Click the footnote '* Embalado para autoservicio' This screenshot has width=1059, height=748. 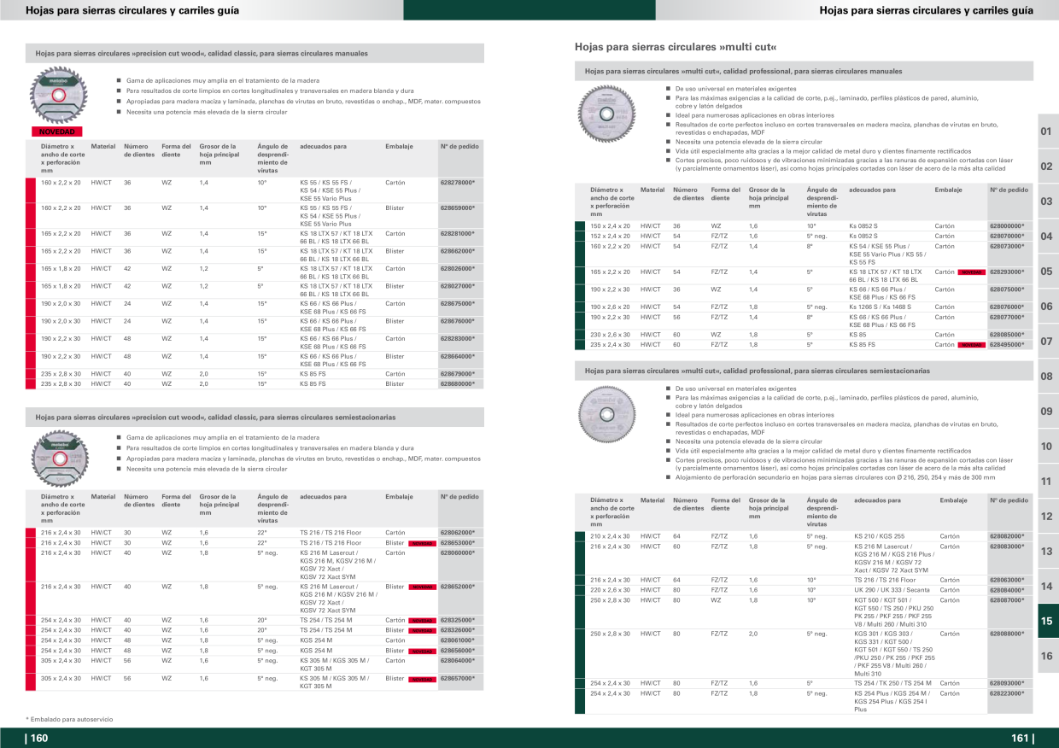(x=69, y=720)
